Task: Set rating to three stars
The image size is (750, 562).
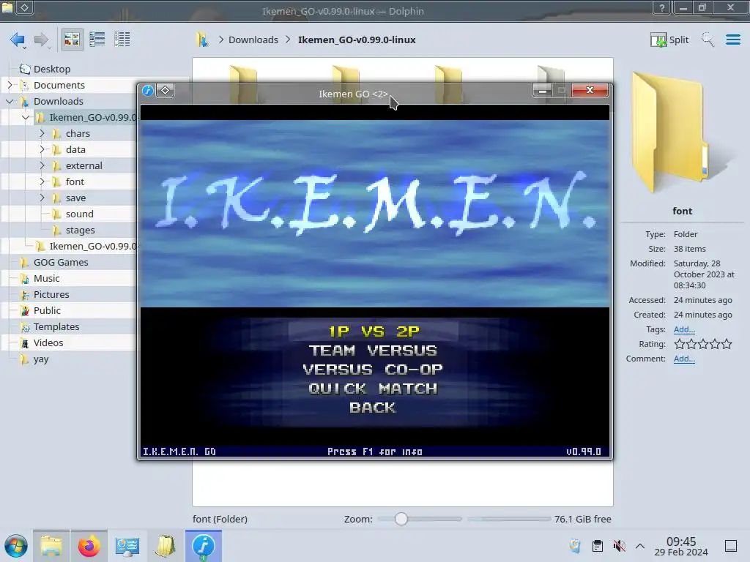Action: pyautogui.click(x=703, y=344)
